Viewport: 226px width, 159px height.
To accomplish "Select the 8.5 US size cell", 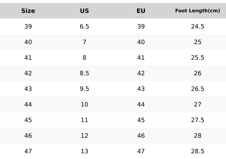I will tap(84, 73).
